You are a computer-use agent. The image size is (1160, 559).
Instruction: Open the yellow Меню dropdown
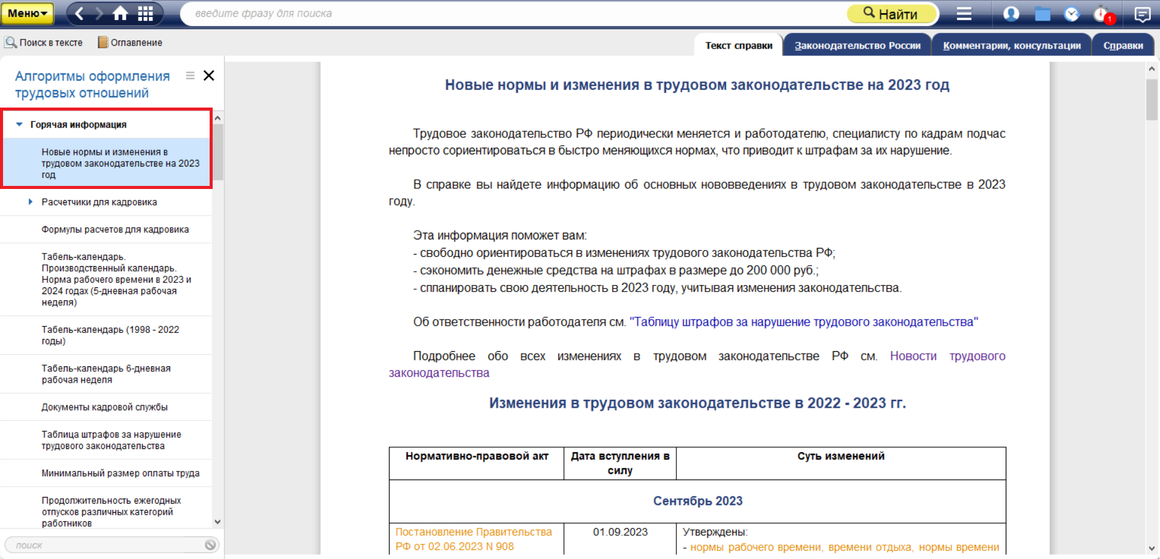coord(27,13)
